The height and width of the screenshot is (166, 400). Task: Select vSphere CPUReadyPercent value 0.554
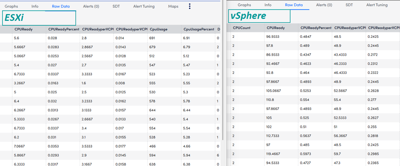point(305,100)
